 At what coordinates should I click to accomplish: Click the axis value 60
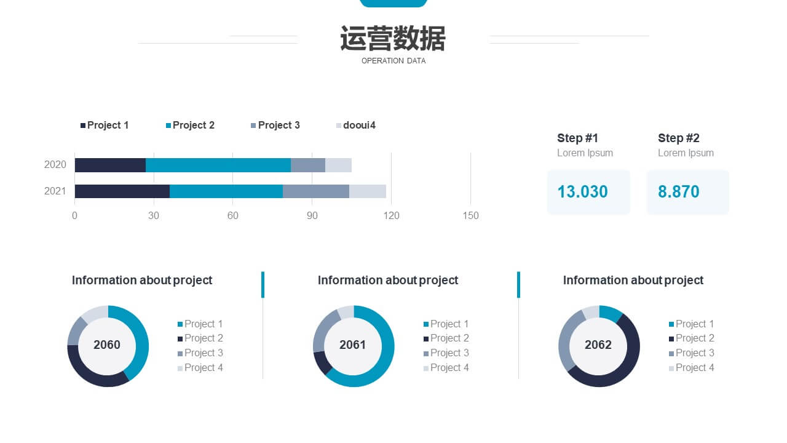click(x=232, y=216)
